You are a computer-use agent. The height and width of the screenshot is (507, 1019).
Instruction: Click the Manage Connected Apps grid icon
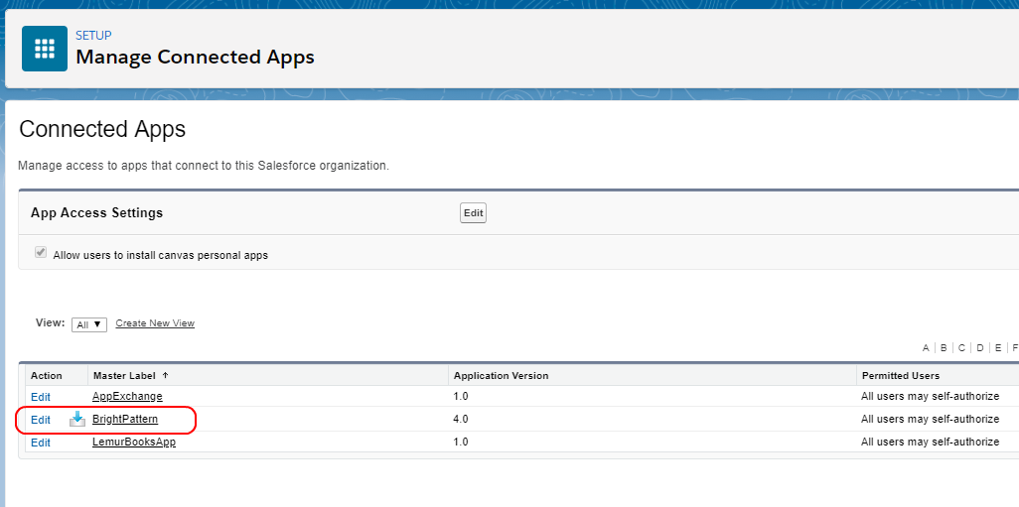click(45, 49)
